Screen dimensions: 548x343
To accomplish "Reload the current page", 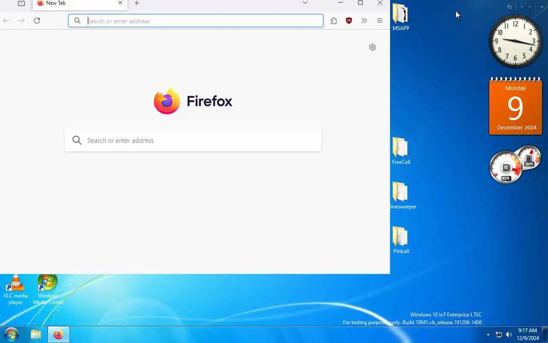I will point(37,21).
